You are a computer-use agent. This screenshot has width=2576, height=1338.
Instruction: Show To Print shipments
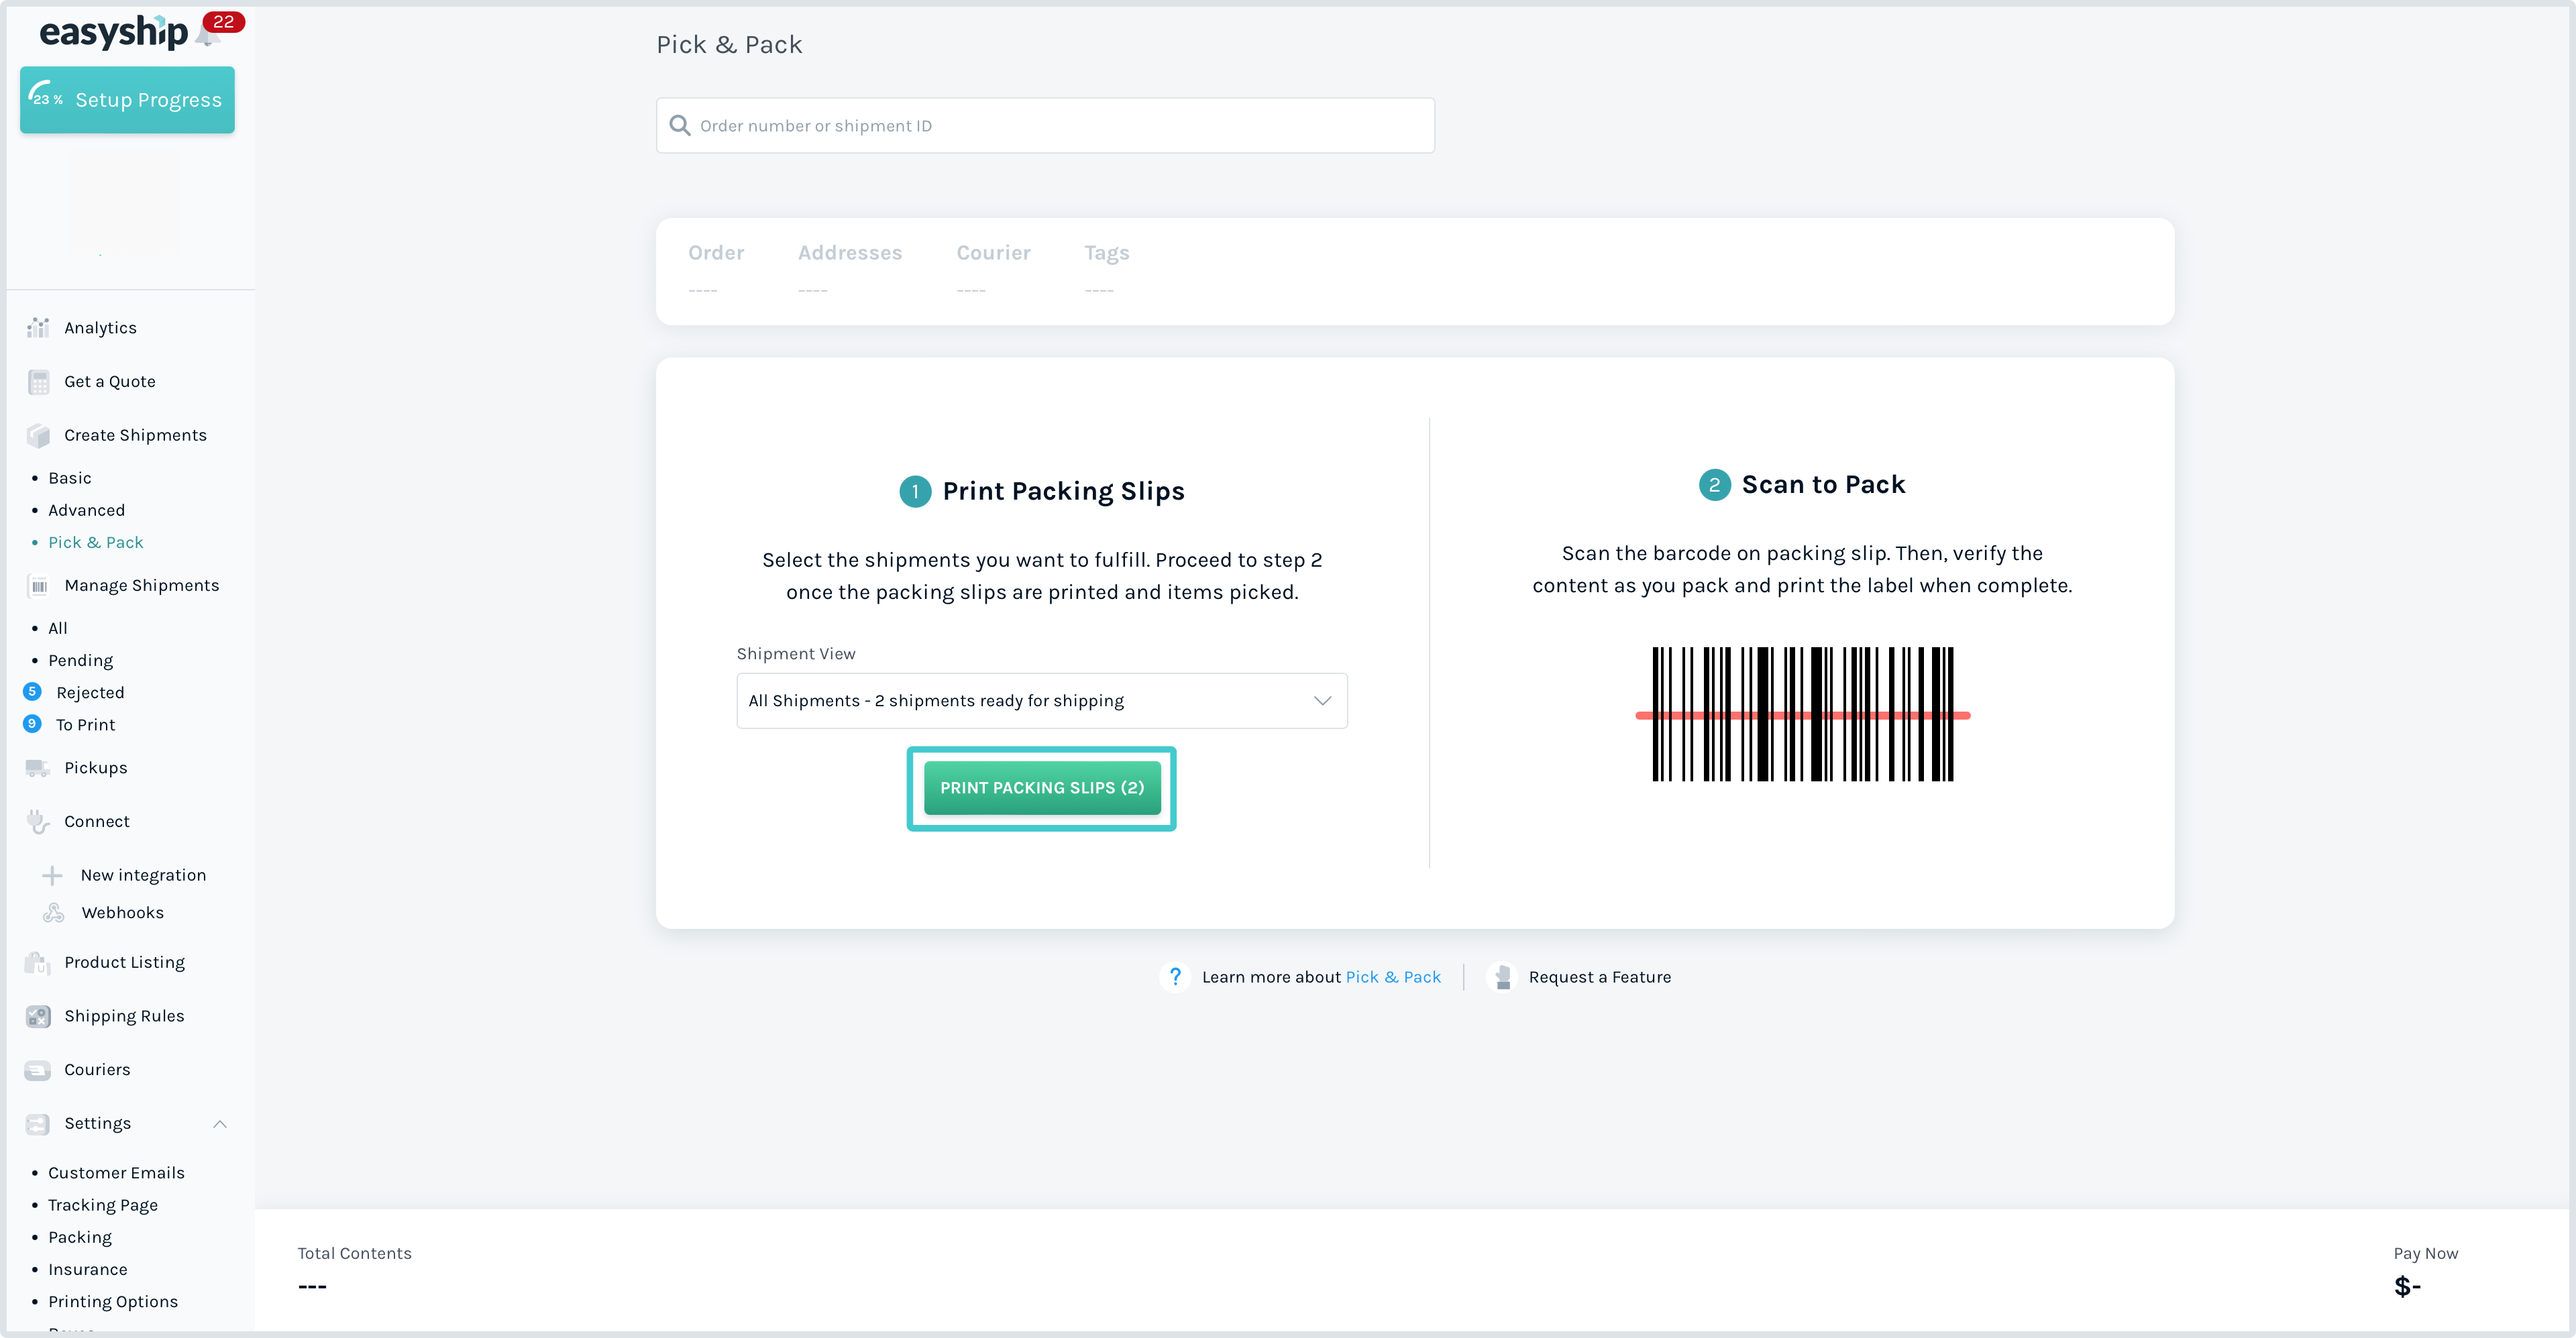tap(85, 725)
